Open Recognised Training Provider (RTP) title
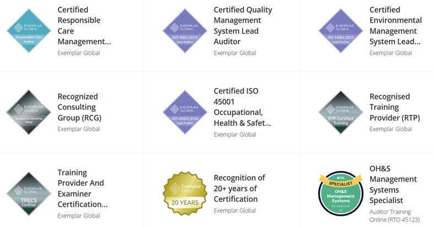Screen dimensions: 433x227 click(x=394, y=107)
